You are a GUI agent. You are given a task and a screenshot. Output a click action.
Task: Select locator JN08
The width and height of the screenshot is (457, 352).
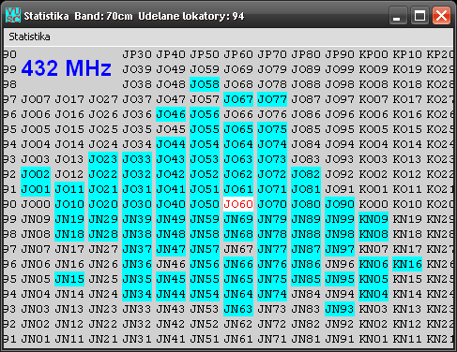pyautogui.click(x=36, y=234)
